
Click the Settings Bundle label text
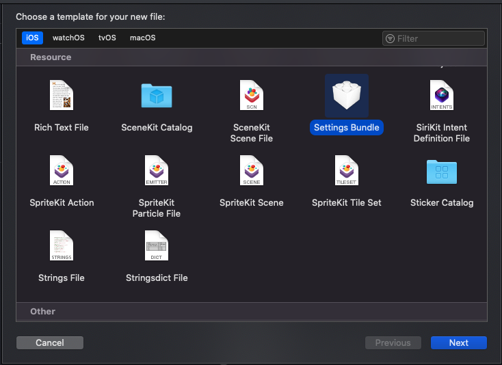pos(347,128)
